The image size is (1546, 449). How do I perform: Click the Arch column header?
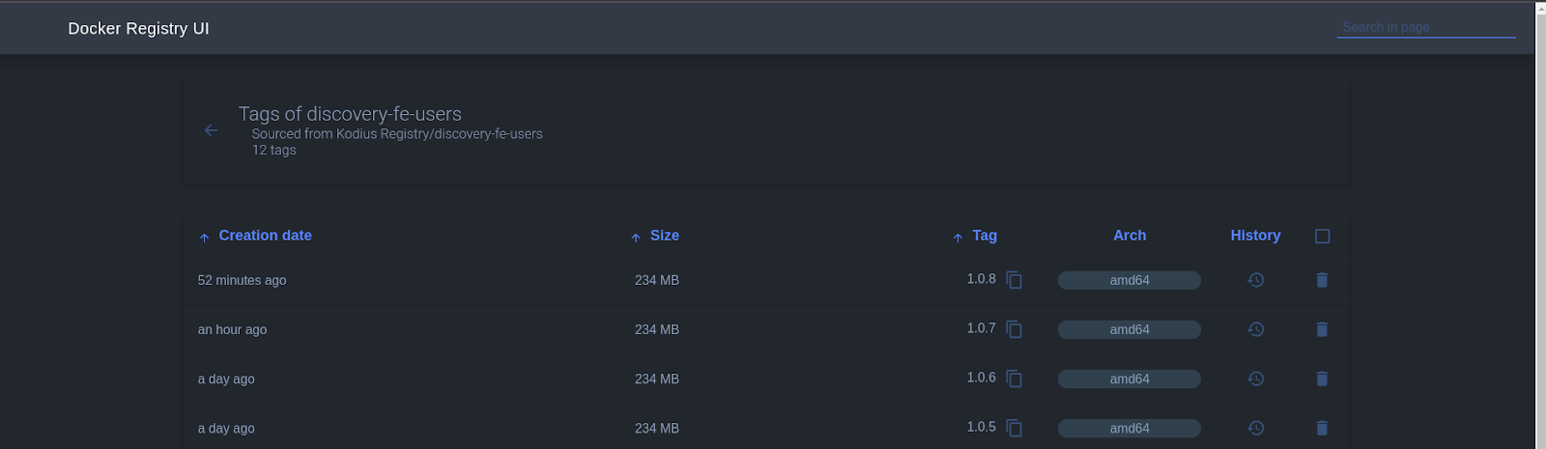(x=1130, y=236)
